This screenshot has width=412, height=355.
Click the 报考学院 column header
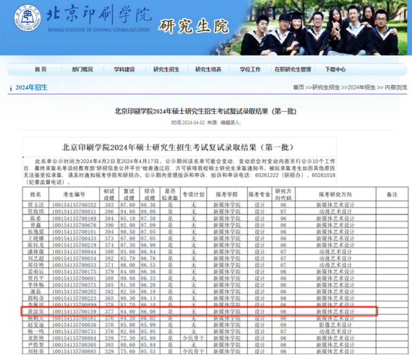(x=227, y=194)
